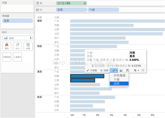Image resolution: width=165 pixels, height=118 pixels.
Task: Click the 美系 四川 bar
Action: coord(91,89)
